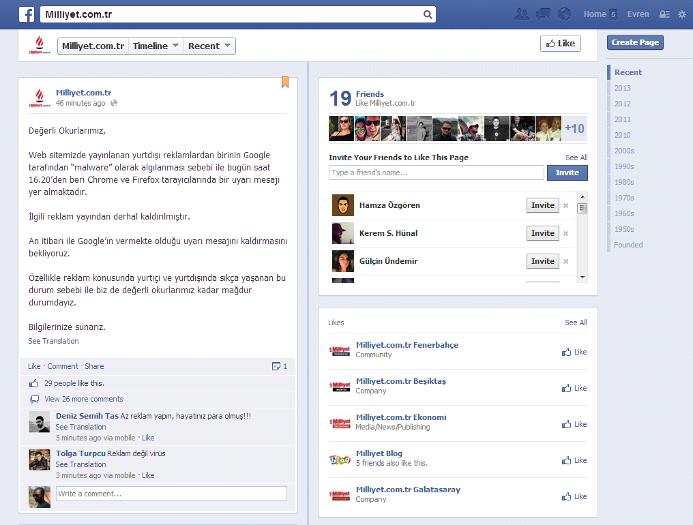
Task: Focus the Type a friend's name field
Action: pyautogui.click(x=437, y=172)
